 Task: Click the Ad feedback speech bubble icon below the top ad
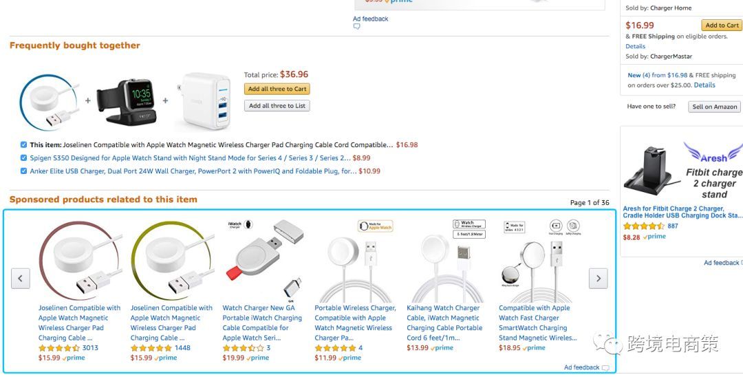pyautogui.click(x=356, y=27)
